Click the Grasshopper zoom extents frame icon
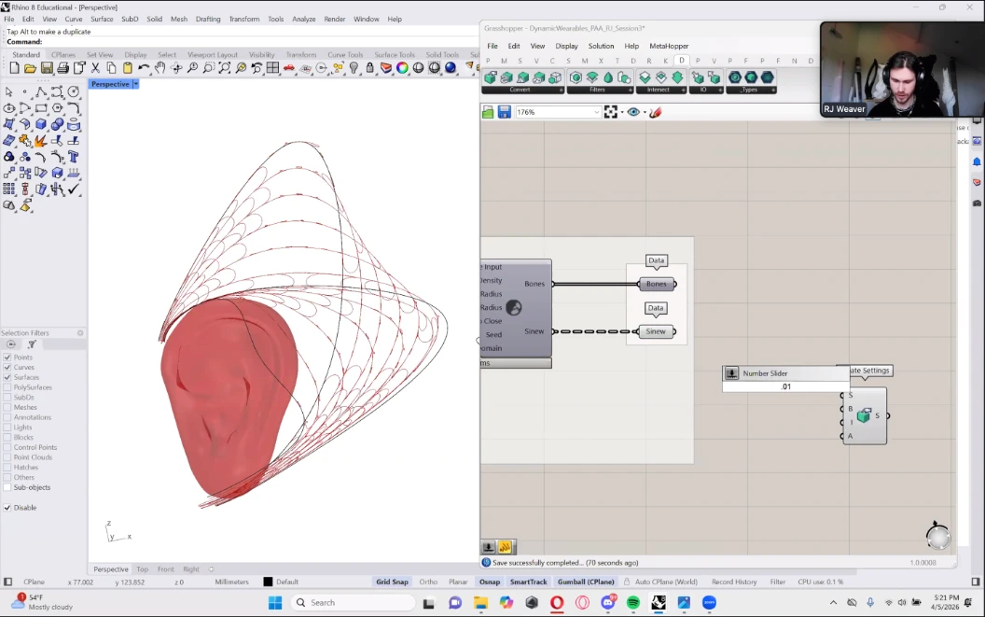The image size is (985, 617). click(610, 112)
